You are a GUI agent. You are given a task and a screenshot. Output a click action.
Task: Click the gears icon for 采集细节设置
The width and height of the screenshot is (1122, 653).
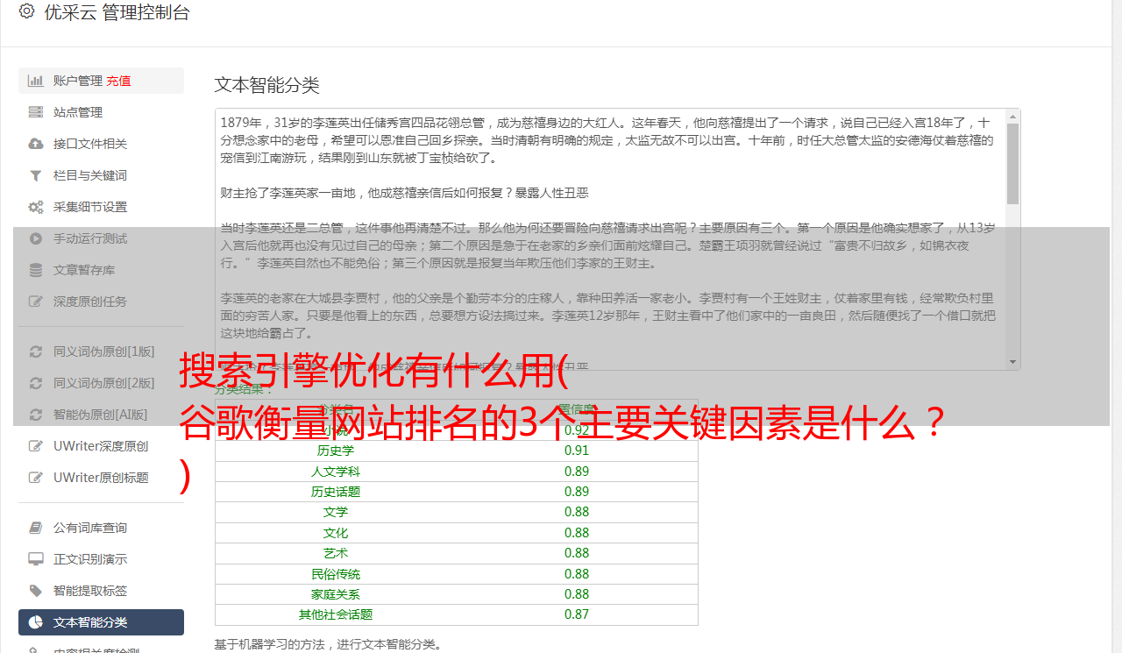(36, 207)
